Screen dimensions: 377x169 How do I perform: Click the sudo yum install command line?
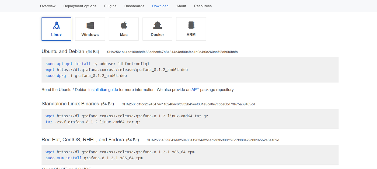point(94,158)
